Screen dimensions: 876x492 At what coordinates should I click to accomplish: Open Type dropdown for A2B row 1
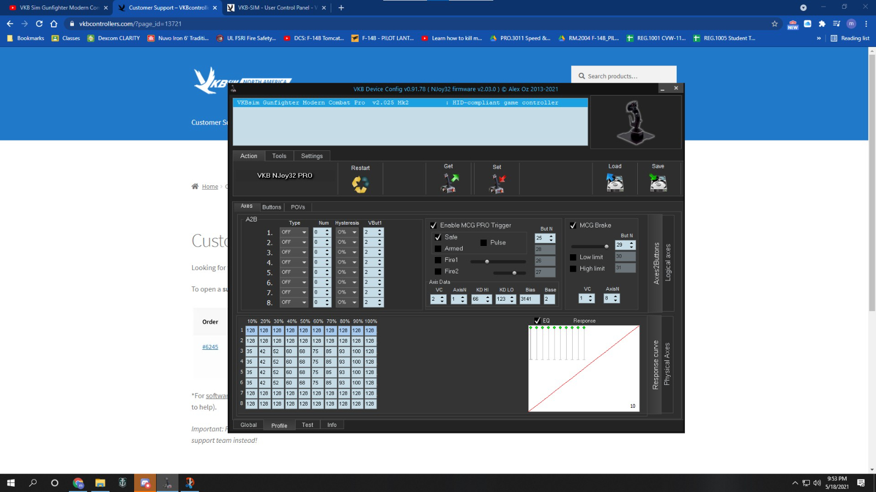coord(304,232)
